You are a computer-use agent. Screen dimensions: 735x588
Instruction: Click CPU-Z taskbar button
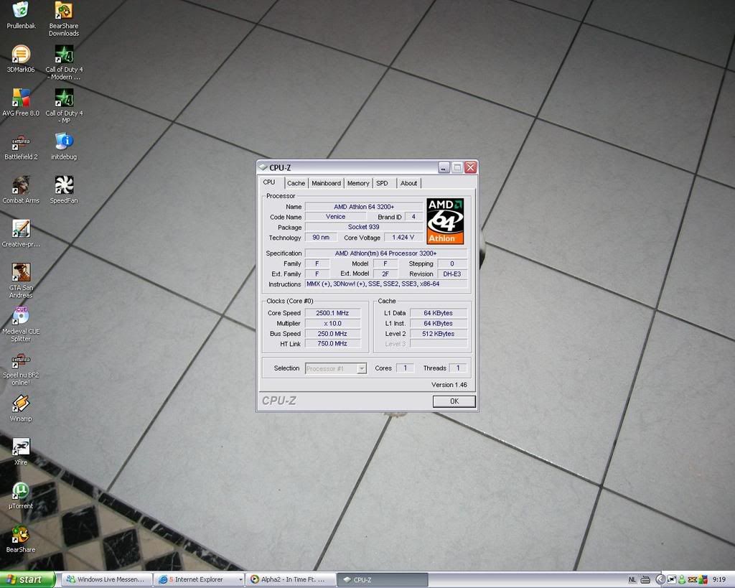[382, 580]
